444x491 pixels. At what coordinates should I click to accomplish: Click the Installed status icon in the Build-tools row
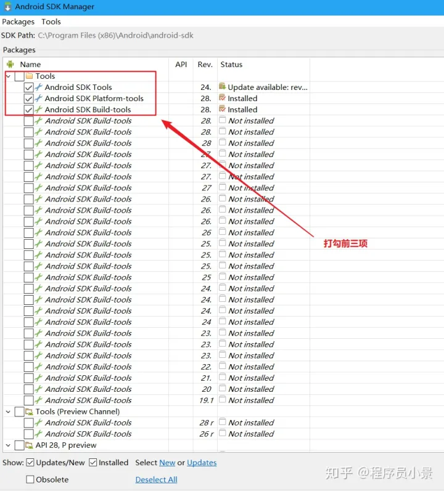click(223, 109)
